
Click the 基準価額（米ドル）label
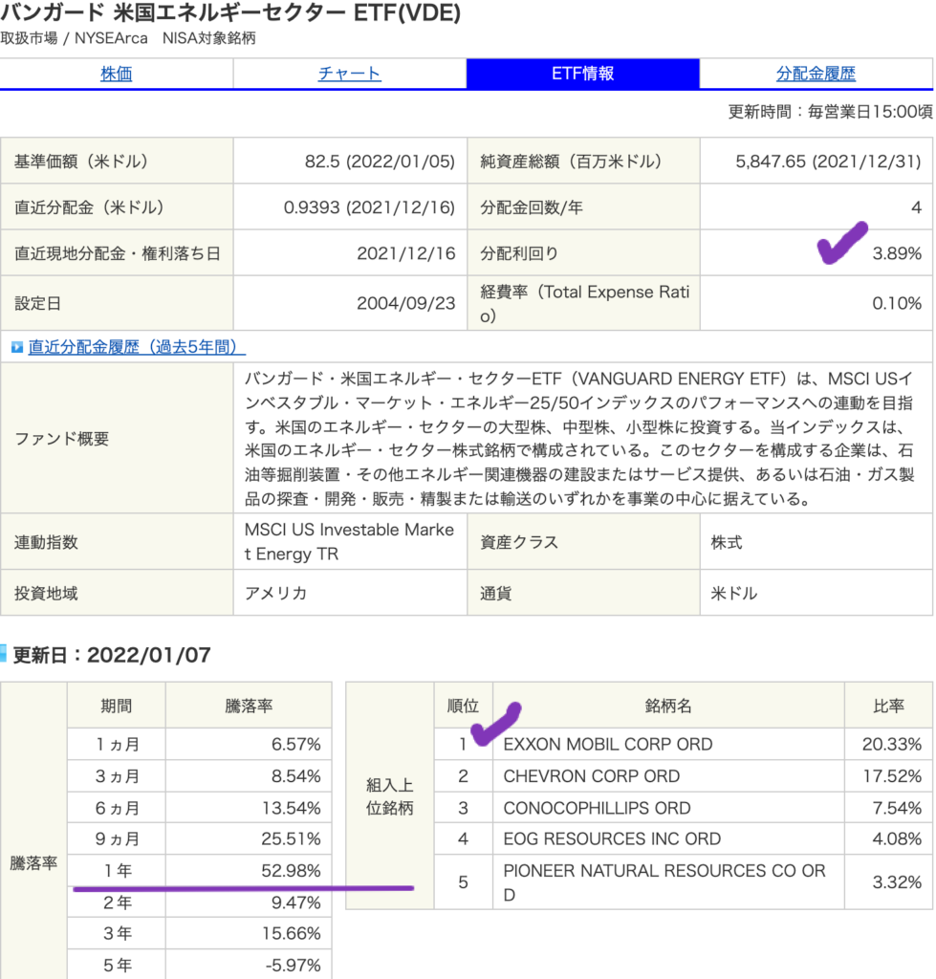[x=81, y=162]
